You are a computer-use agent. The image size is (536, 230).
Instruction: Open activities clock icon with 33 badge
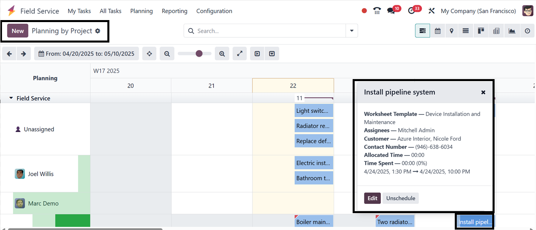(411, 11)
